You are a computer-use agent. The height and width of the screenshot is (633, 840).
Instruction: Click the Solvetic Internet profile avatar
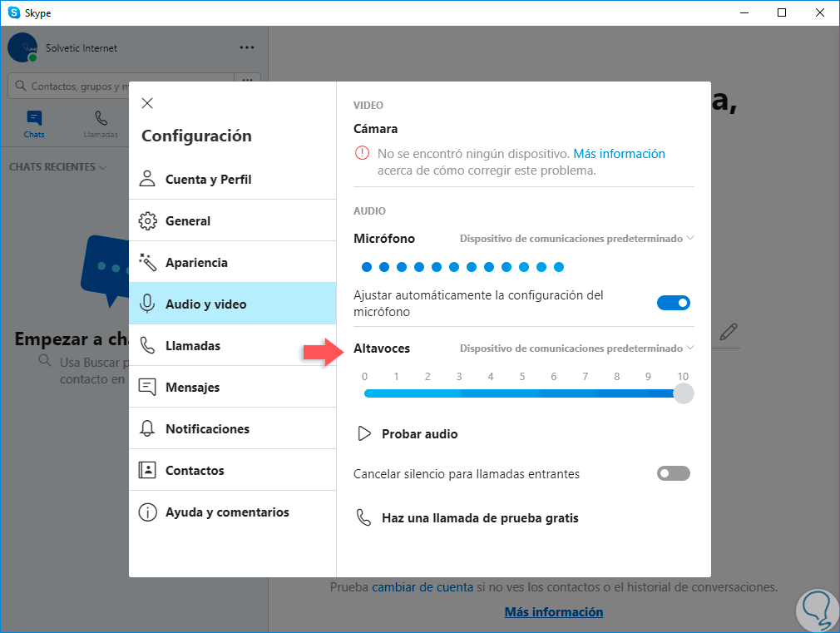pos(22,47)
